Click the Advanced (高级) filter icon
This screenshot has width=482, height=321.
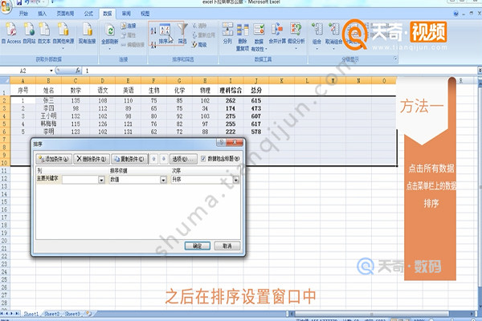point(200,45)
